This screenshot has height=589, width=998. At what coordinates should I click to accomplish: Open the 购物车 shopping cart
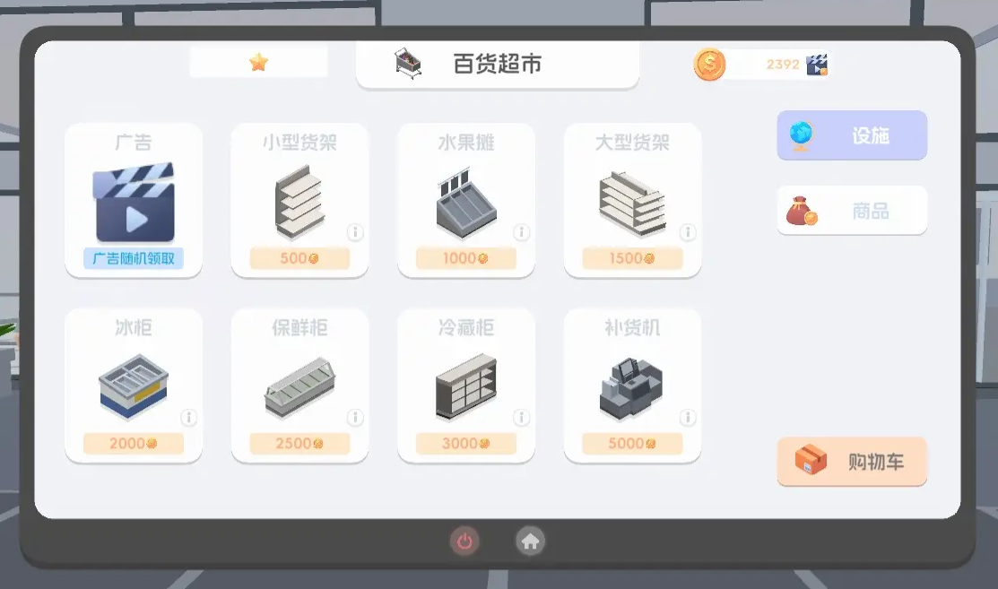point(852,461)
